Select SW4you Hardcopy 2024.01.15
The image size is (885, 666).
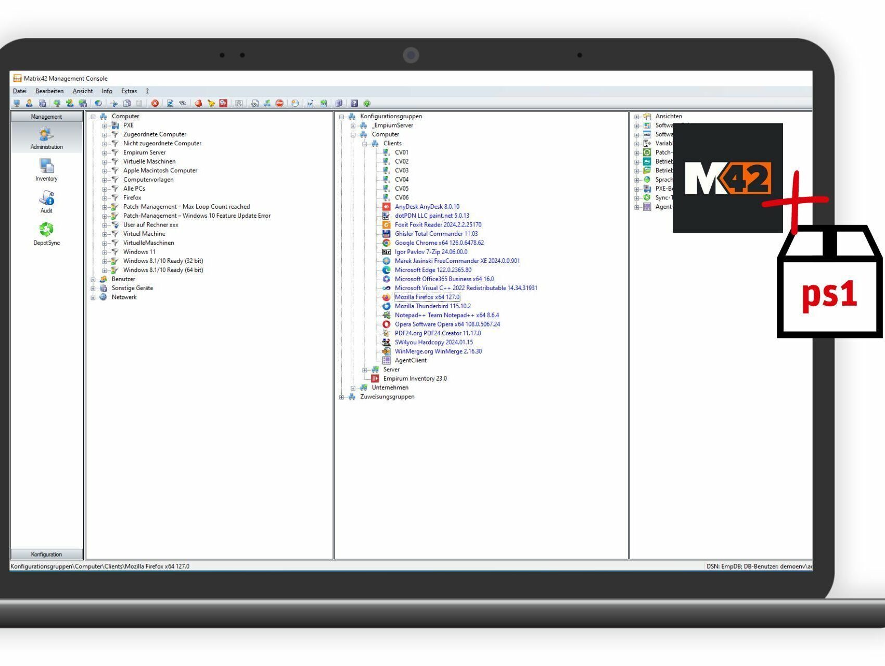pos(434,342)
